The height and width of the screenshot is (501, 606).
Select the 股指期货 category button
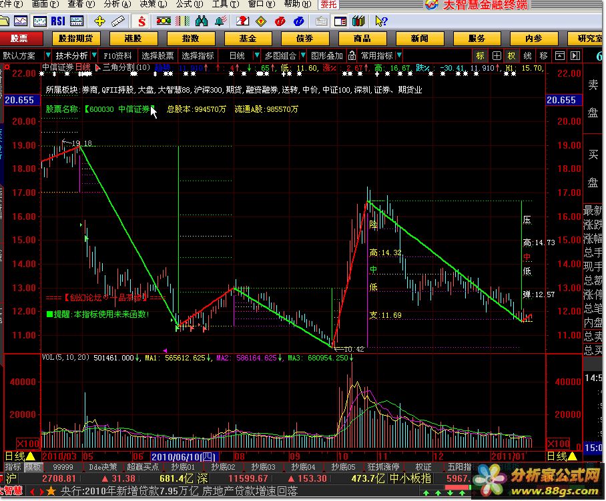(x=76, y=38)
